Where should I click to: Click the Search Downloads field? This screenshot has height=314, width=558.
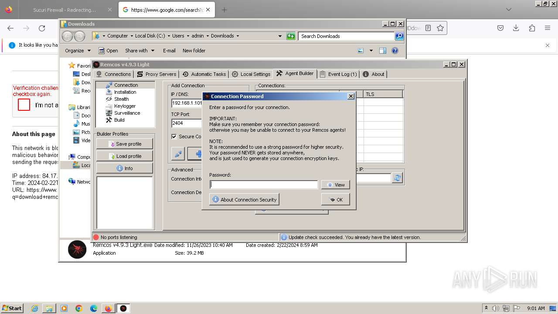point(347,36)
